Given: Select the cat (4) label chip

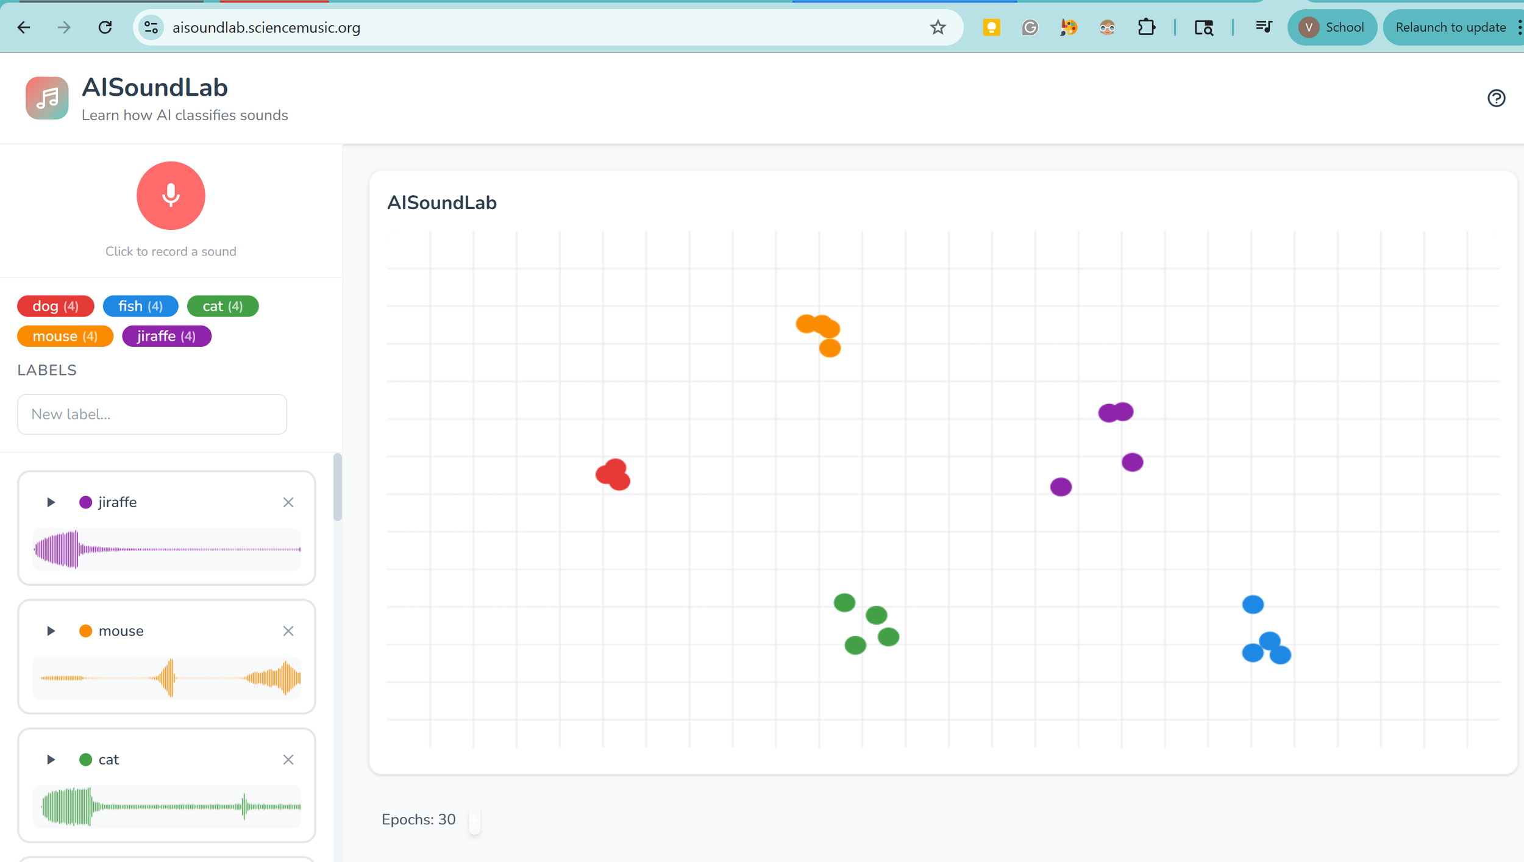Looking at the screenshot, I should pyautogui.click(x=223, y=306).
